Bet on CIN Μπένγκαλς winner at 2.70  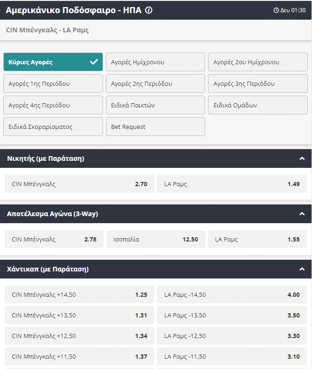[79, 184]
